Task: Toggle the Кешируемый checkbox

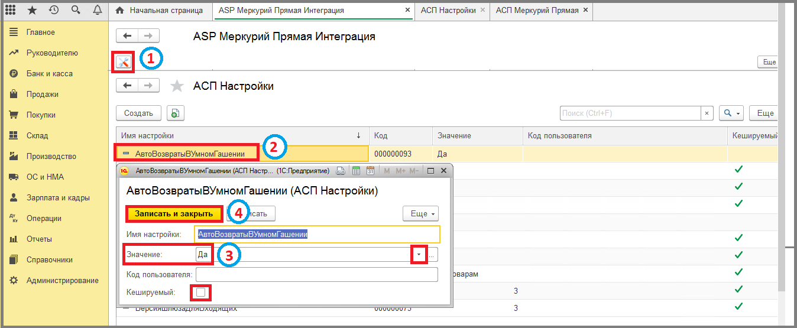Action: [x=201, y=292]
